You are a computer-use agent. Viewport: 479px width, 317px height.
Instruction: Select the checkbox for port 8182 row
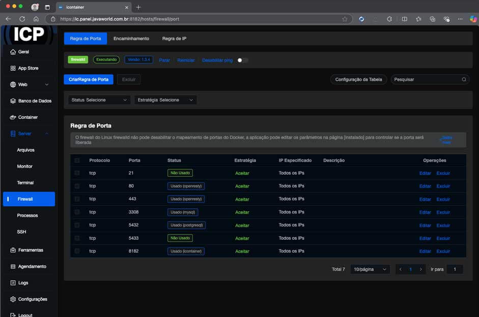(77, 251)
